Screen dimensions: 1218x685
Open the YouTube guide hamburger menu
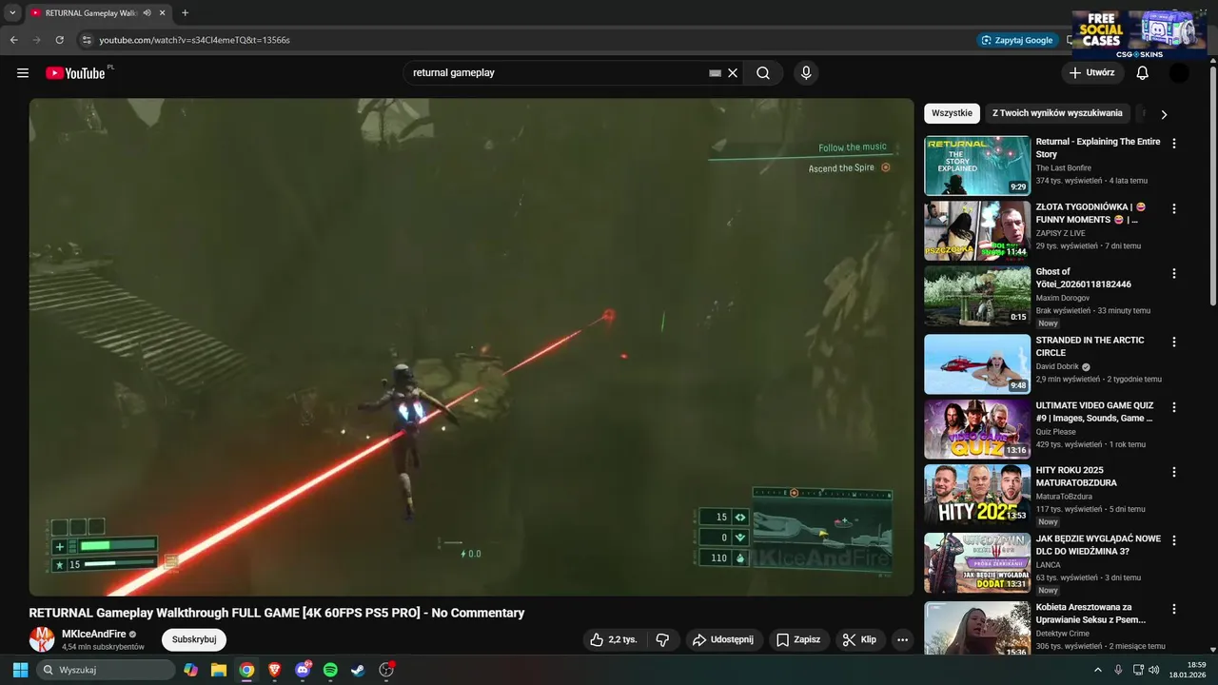tap(23, 73)
